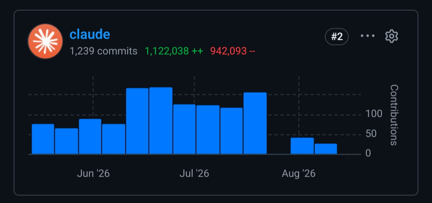Open the 1,239 commits link
The width and height of the screenshot is (432, 203).
[103, 51]
